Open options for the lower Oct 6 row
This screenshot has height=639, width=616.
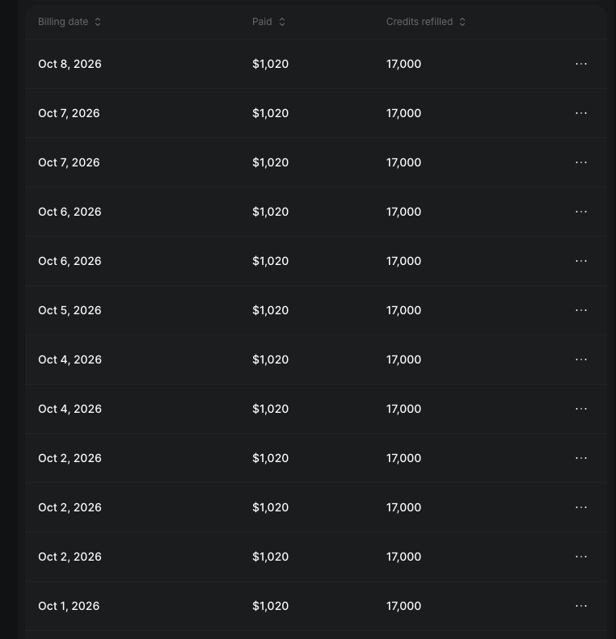581,261
